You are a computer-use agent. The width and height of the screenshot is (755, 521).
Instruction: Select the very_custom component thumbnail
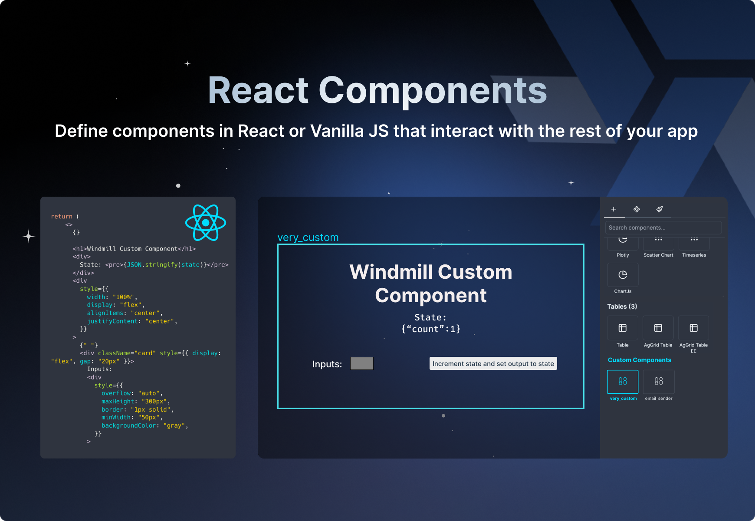[x=623, y=382]
